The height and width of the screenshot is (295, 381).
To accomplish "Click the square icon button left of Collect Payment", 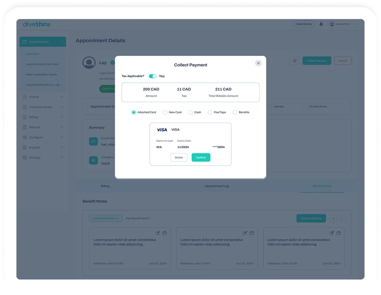I will click(294, 61).
